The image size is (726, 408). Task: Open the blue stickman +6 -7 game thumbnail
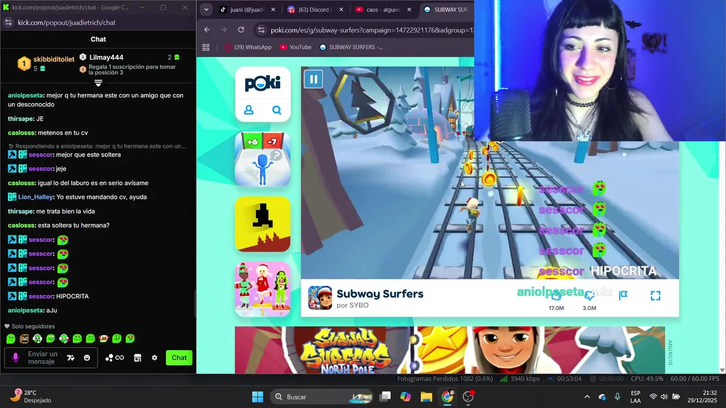[x=263, y=159]
